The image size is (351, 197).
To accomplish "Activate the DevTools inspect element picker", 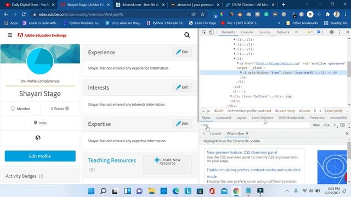I will coord(203,32).
